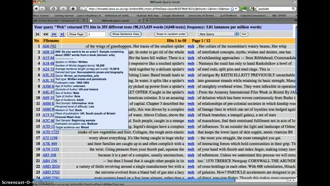Click the 'Hits 1 to 50' header text
Image resolution: width=330 pixels, height=186 pixels.
pos(176,40)
